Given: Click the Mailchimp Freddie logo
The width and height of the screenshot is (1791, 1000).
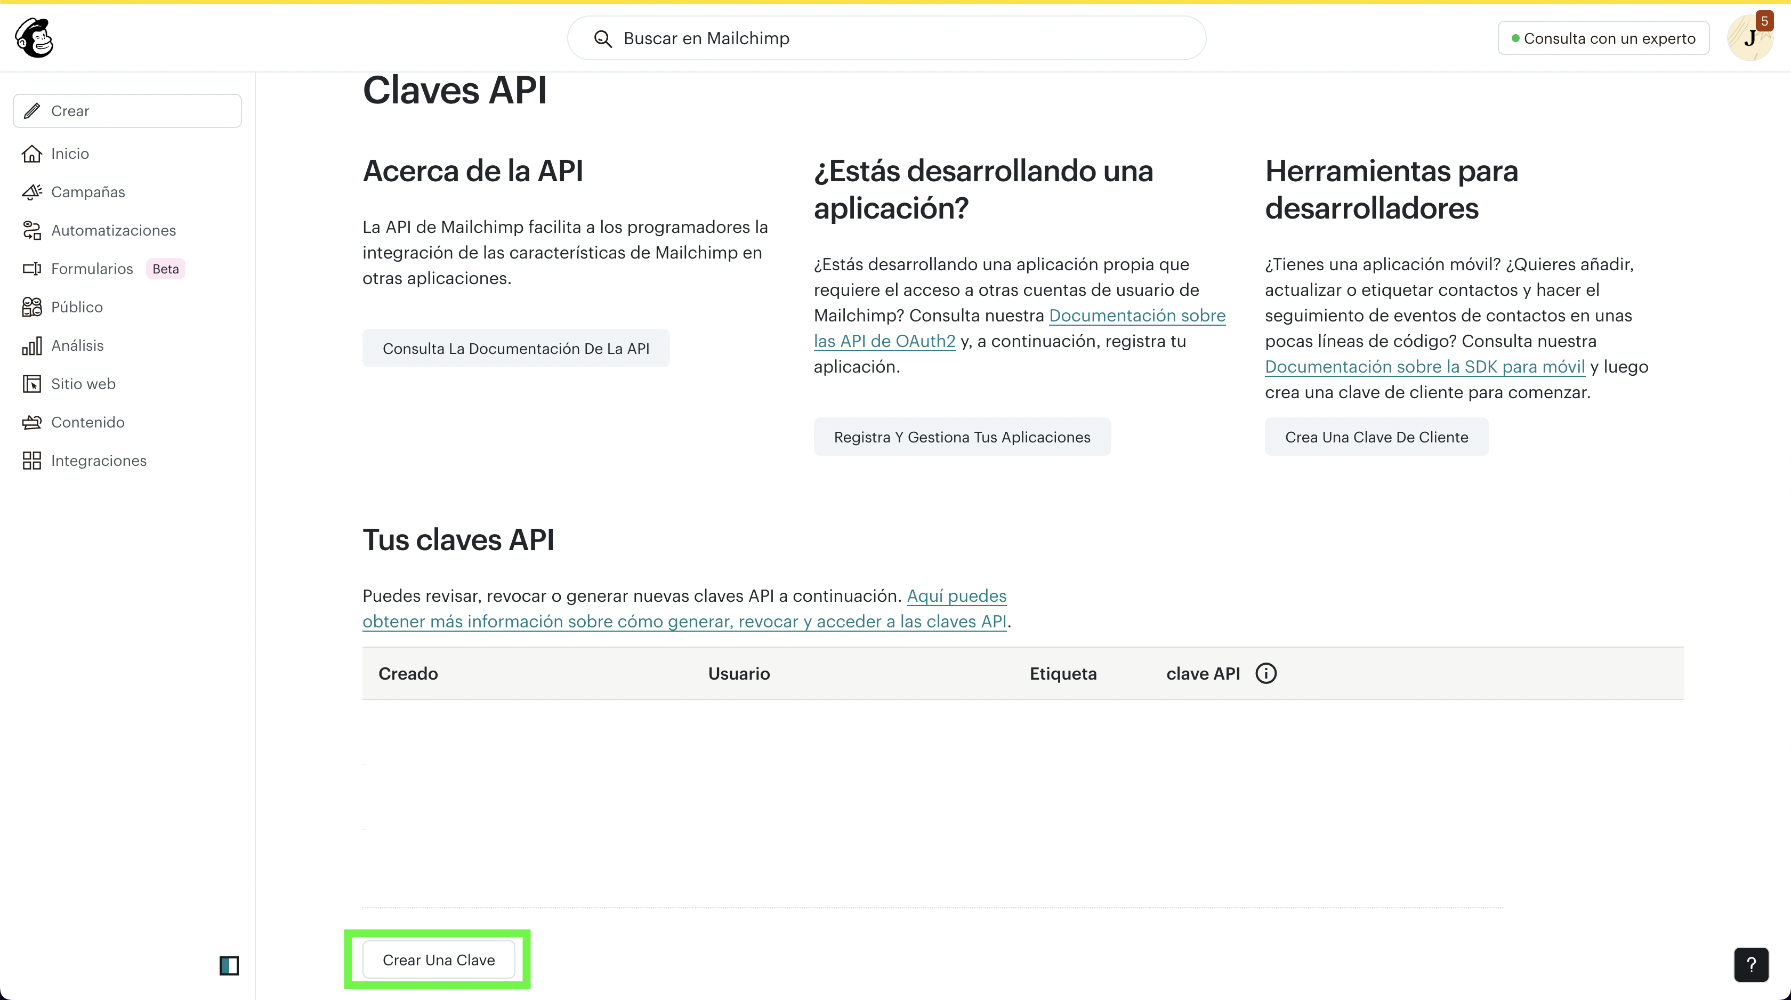Looking at the screenshot, I should point(34,37).
